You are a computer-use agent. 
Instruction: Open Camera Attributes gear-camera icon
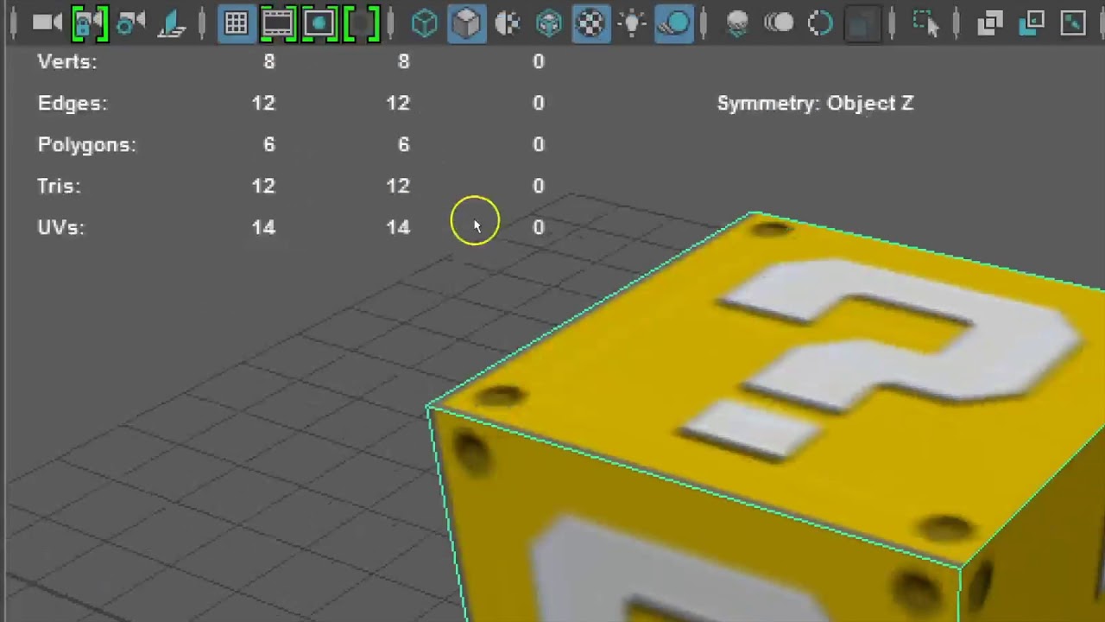(x=131, y=23)
